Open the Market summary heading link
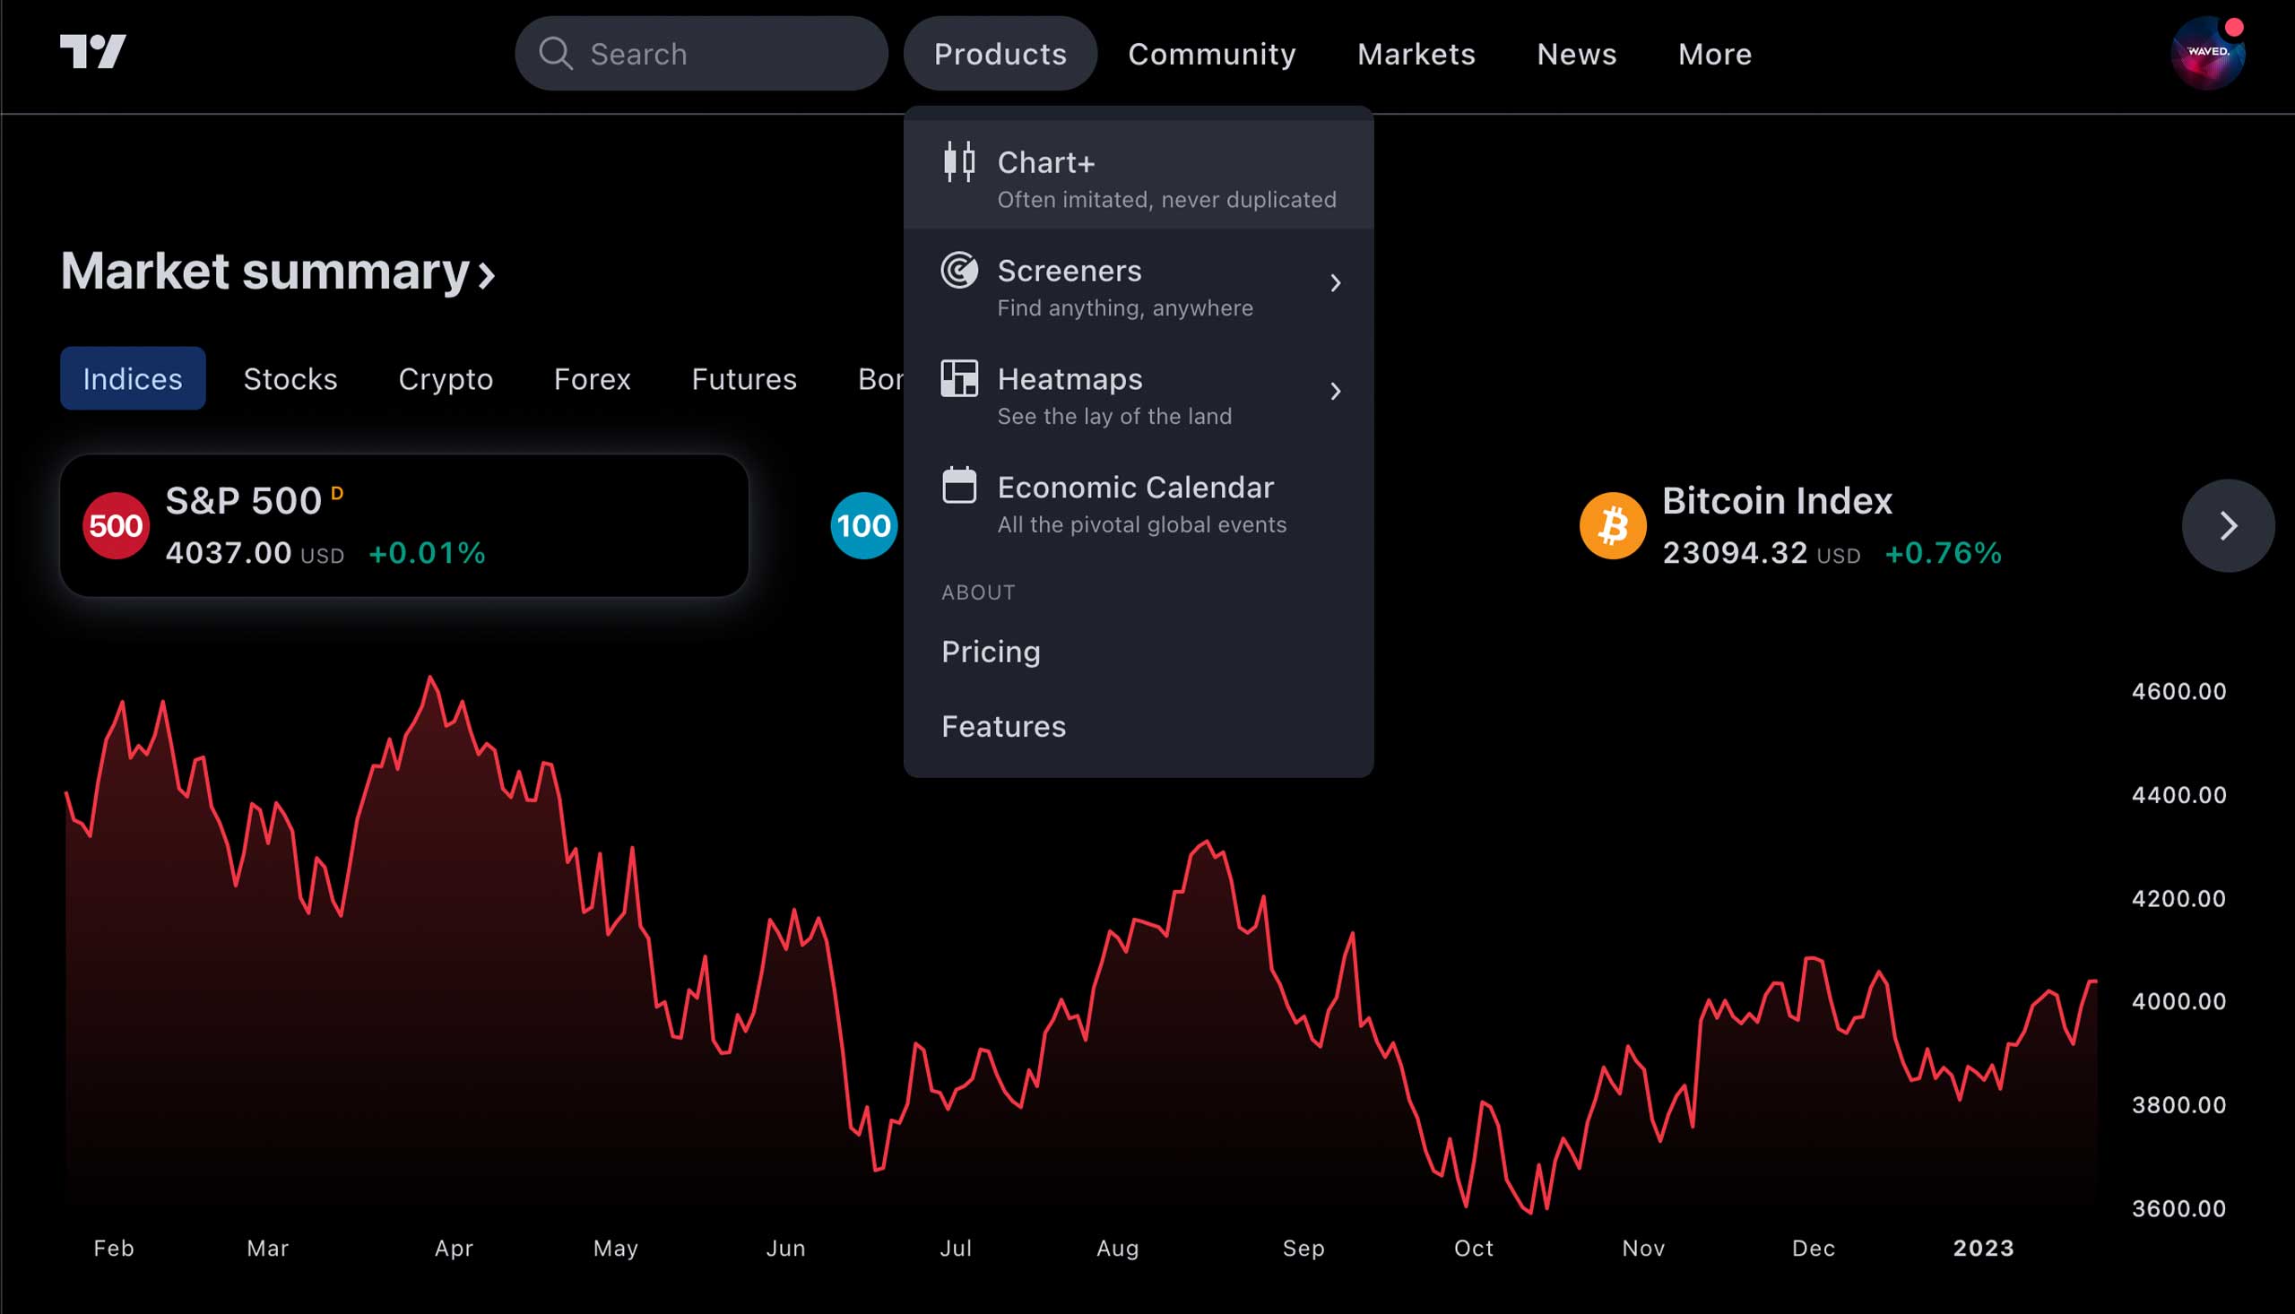Image resolution: width=2295 pixels, height=1314 pixels. coord(278,271)
